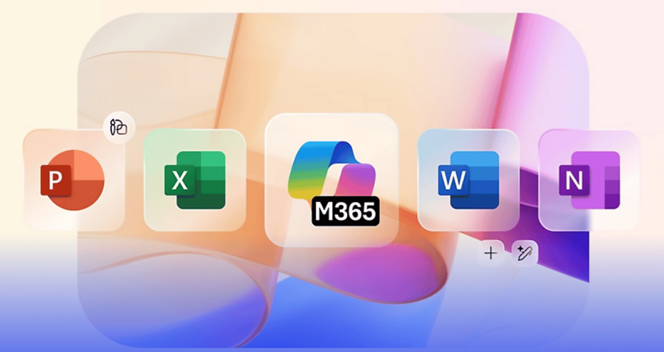The image size is (664, 352).
Task: Click the shapes badge above PowerPoint
Action: 119,127
